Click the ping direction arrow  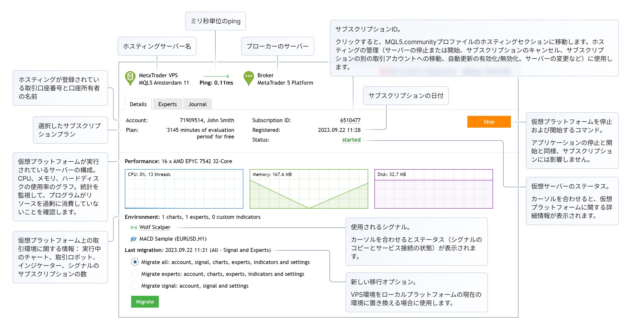click(216, 76)
